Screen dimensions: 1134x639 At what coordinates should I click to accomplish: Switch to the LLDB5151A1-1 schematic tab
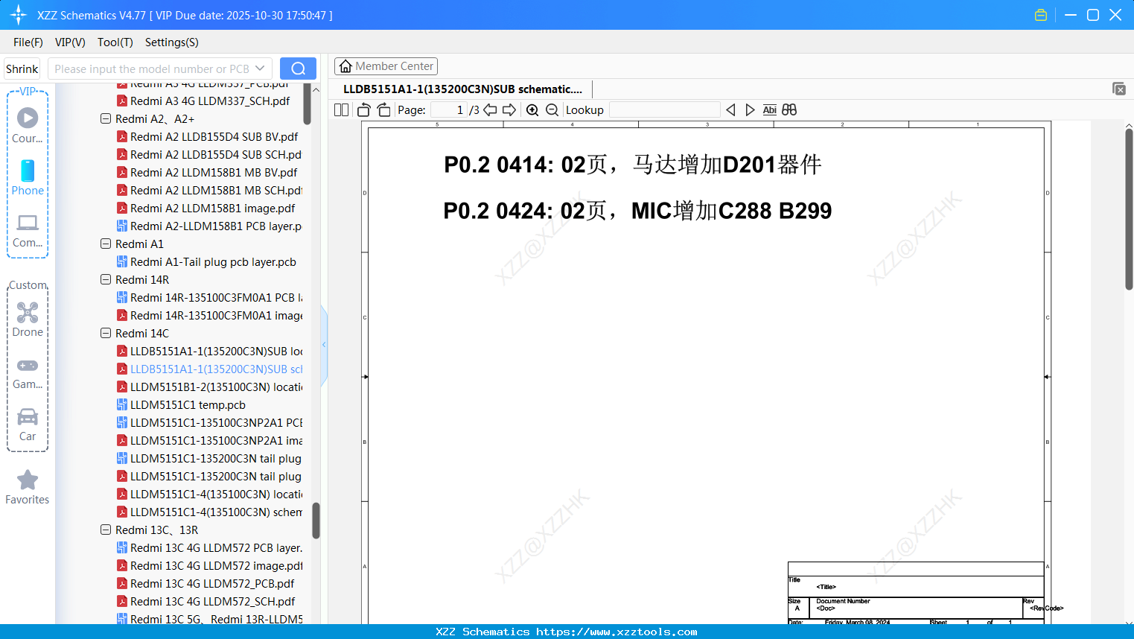click(462, 89)
